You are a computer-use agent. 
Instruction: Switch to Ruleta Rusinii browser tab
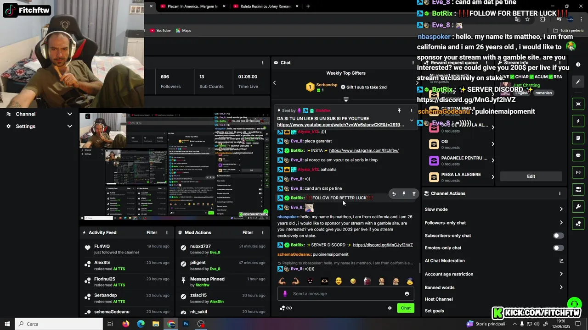pyautogui.click(x=265, y=6)
